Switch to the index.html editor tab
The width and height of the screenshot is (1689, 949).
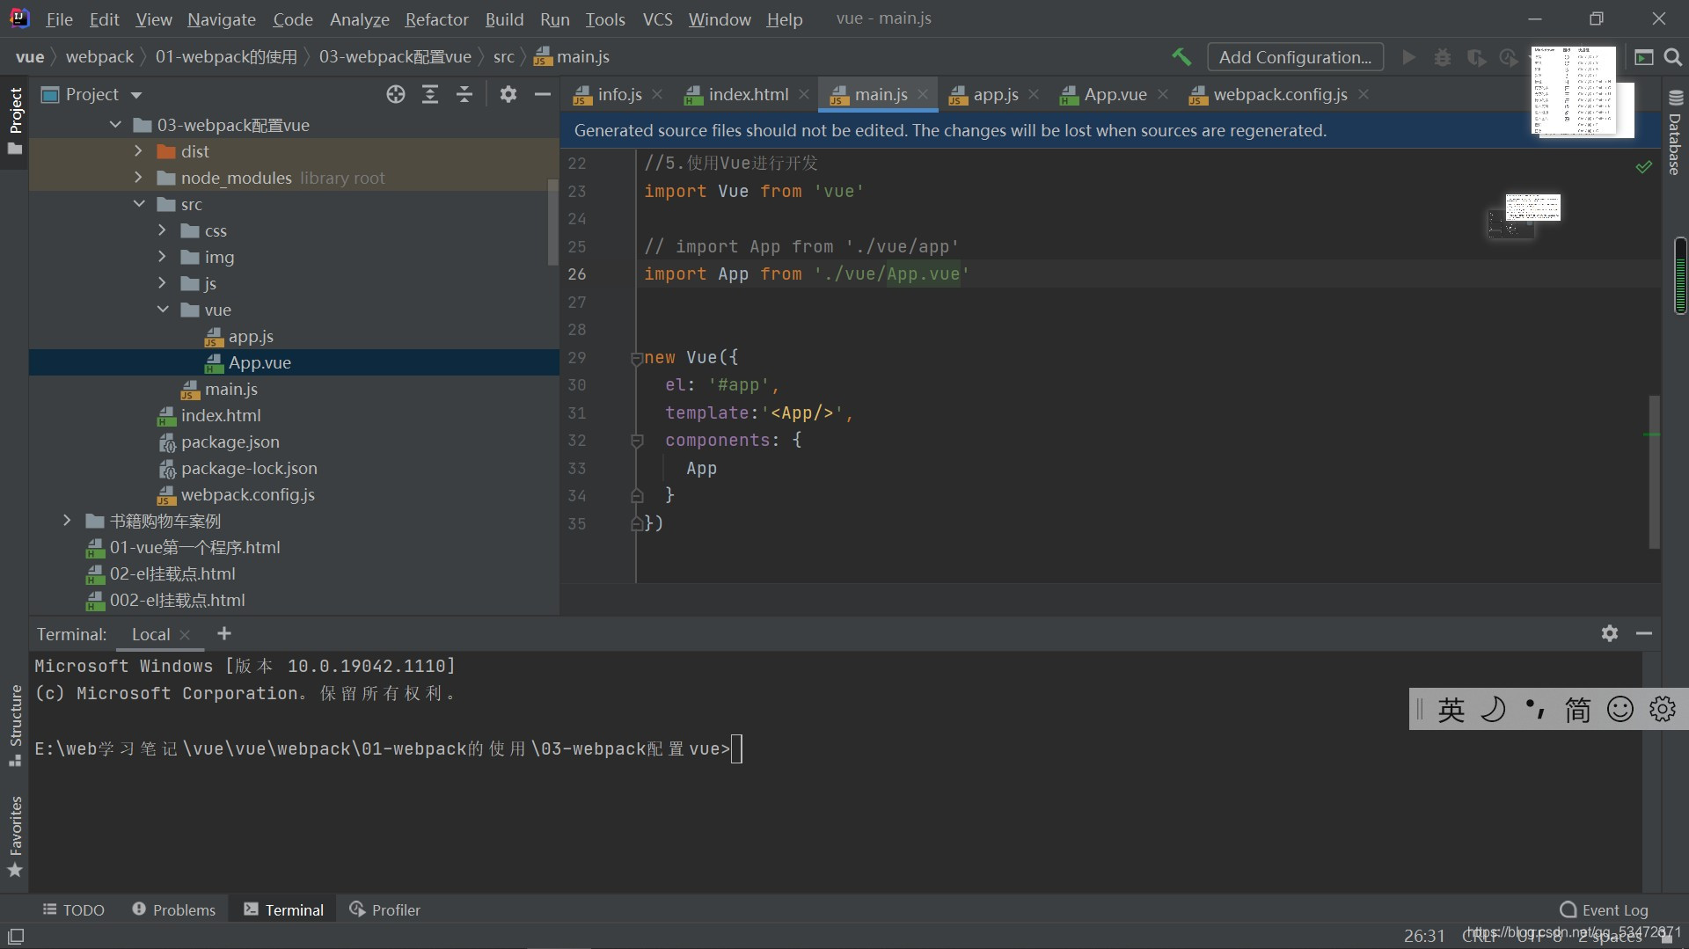pos(748,94)
